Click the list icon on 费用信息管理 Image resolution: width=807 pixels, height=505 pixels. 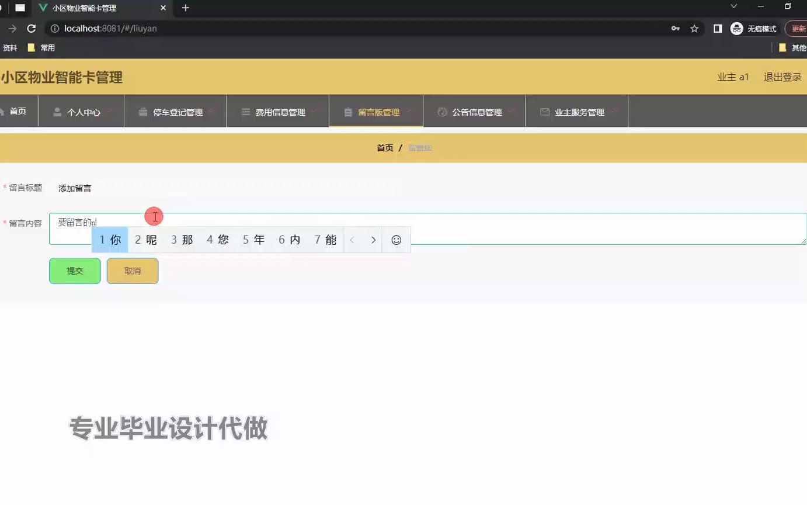[245, 112]
